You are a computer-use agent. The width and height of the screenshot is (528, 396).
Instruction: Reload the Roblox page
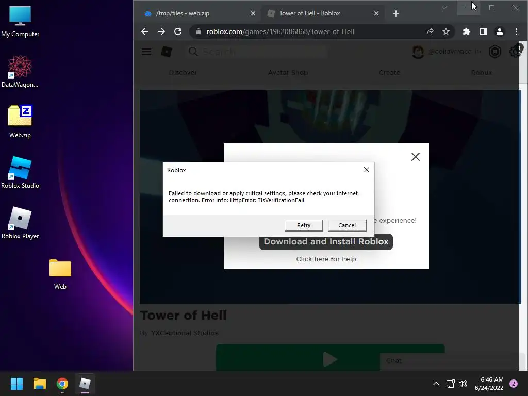click(x=178, y=31)
